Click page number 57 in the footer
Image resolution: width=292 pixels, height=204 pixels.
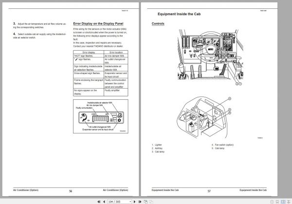point(209,191)
